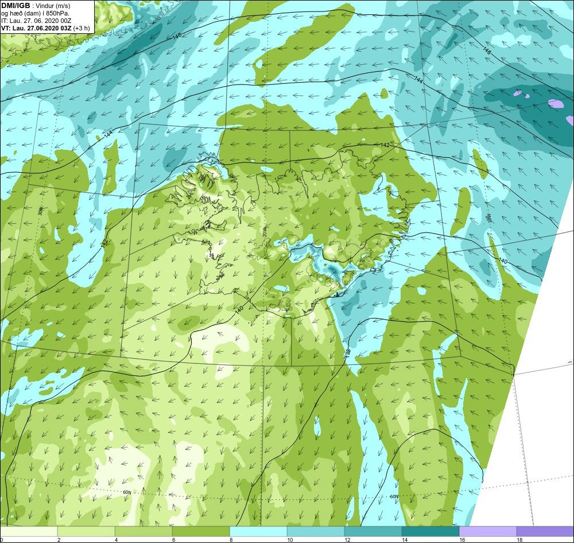Select the 'IT: Lau. 27. 06. 2020 00Z' line
The width and height of the screenshot is (574, 543).
pos(36,21)
